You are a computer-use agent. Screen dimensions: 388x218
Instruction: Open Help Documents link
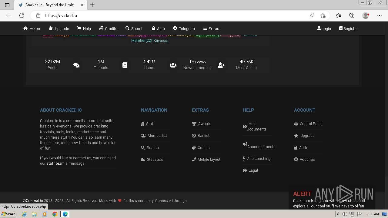coord(255,126)
